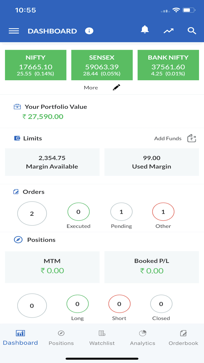Tap the search magnifier icon
The width and height of the screenshot is (204, 363).
(192, 31)
